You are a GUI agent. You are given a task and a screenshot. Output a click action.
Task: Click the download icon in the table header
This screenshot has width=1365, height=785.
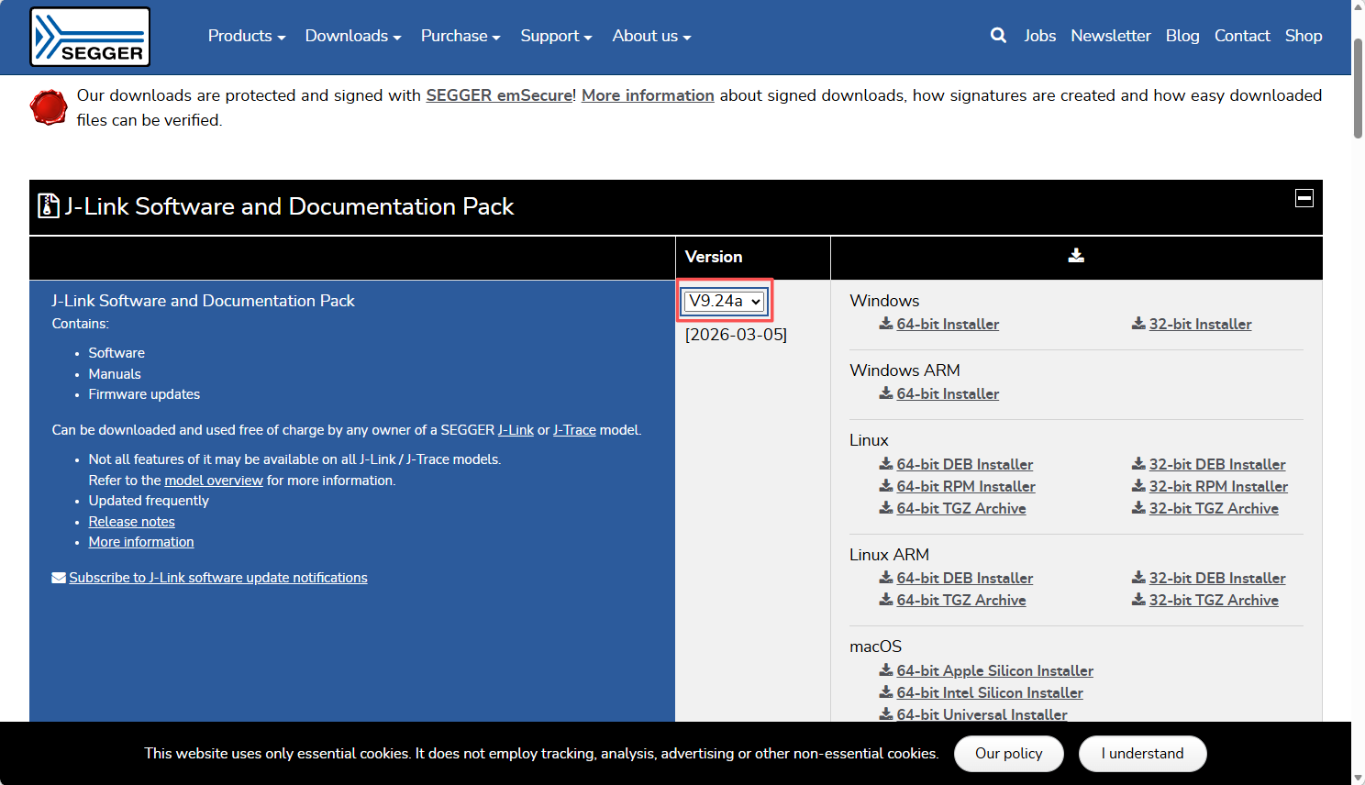[x=1076, y=256]
